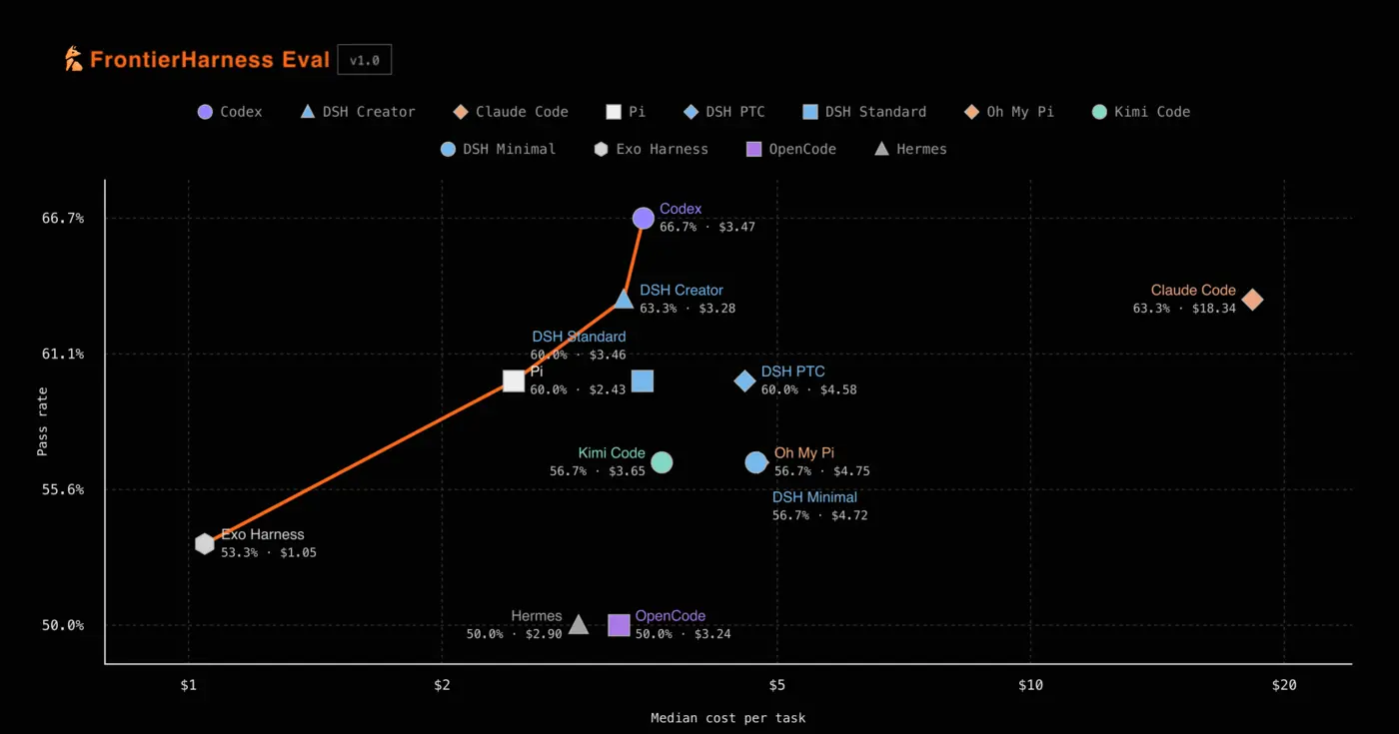Select the DSH PTC diamond point on chart
This screenshot has width=1399, height=734.
744,380
